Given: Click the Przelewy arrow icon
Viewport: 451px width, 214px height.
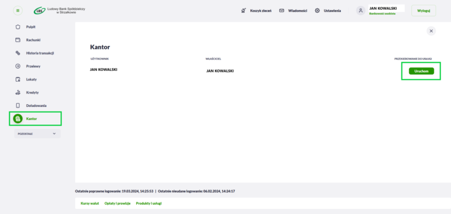Looking at the screenshot, I should [18, 66].
